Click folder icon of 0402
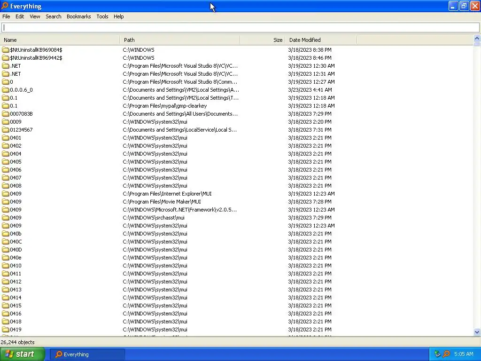 (6, 146)
